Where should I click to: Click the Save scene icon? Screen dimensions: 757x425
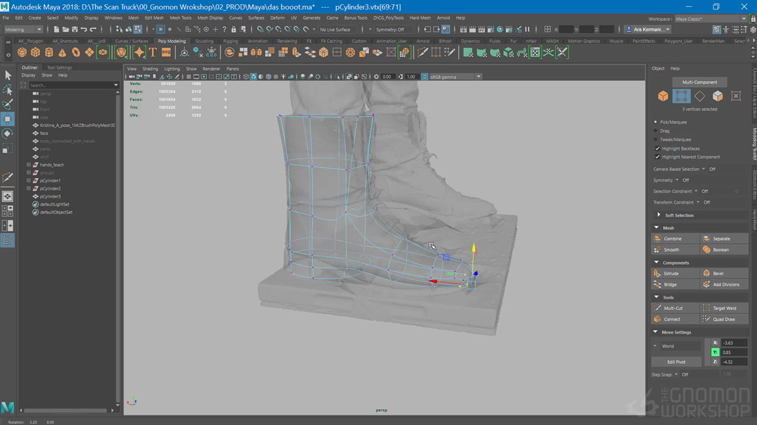75,30
